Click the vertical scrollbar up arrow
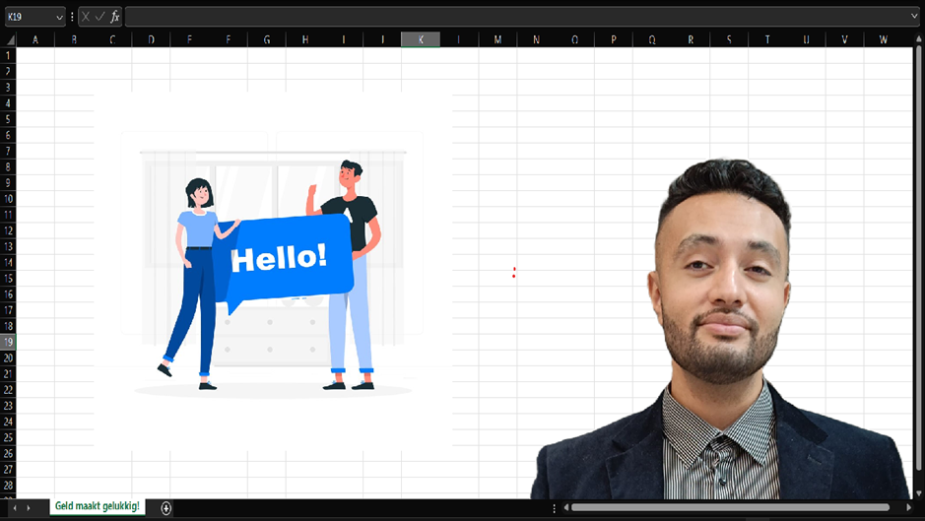This screenshot has width=925, height=521. tap(918, 39)
